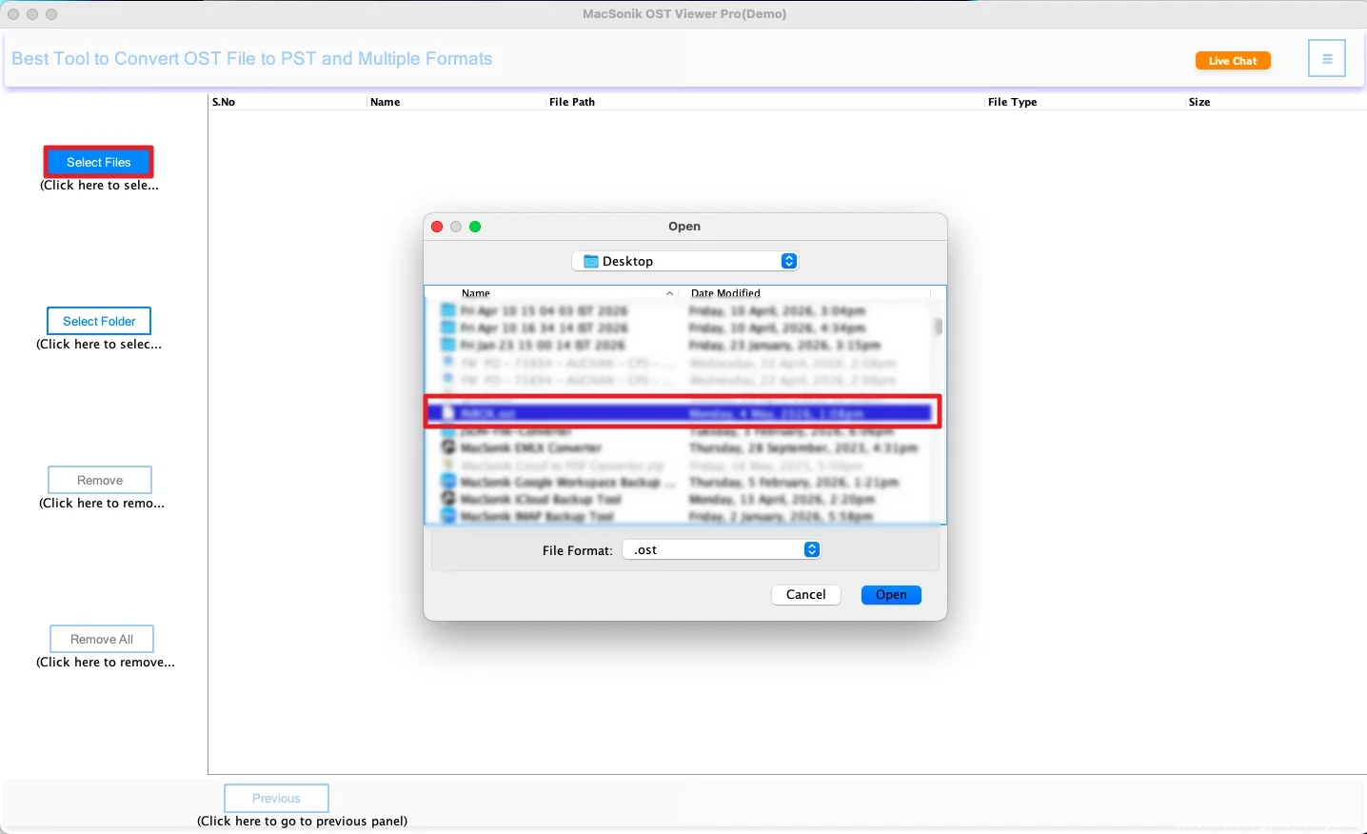Select the Fri Jan 23 15 00 14 folder row
Viewport: 1367px width, 834px height.
[x=679, y=345]
